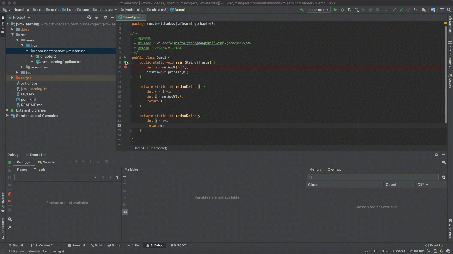This screenshot has width=453, height=254.
Task: Click View Breakpoints icon
Action: (9, 194)
